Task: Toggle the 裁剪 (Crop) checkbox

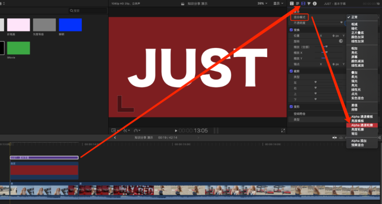Action: pyautogui.click(x=291, y=71)
